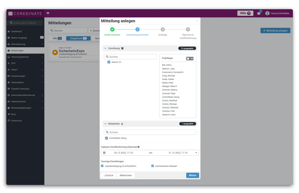299x193 pixels.
Task: Open the Shop sidebar item
Action: pos(13,114)
